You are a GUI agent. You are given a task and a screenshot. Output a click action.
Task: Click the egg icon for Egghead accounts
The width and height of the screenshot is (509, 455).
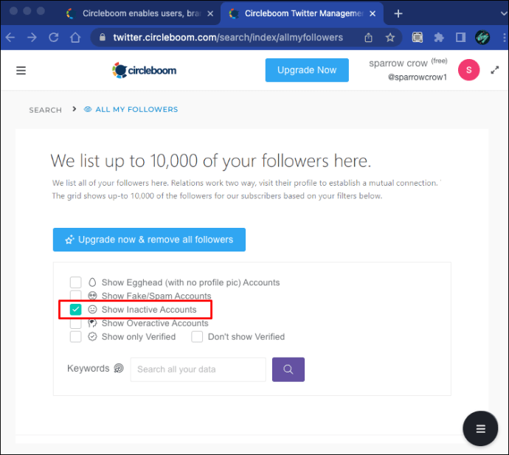click(x=92, y=282)
